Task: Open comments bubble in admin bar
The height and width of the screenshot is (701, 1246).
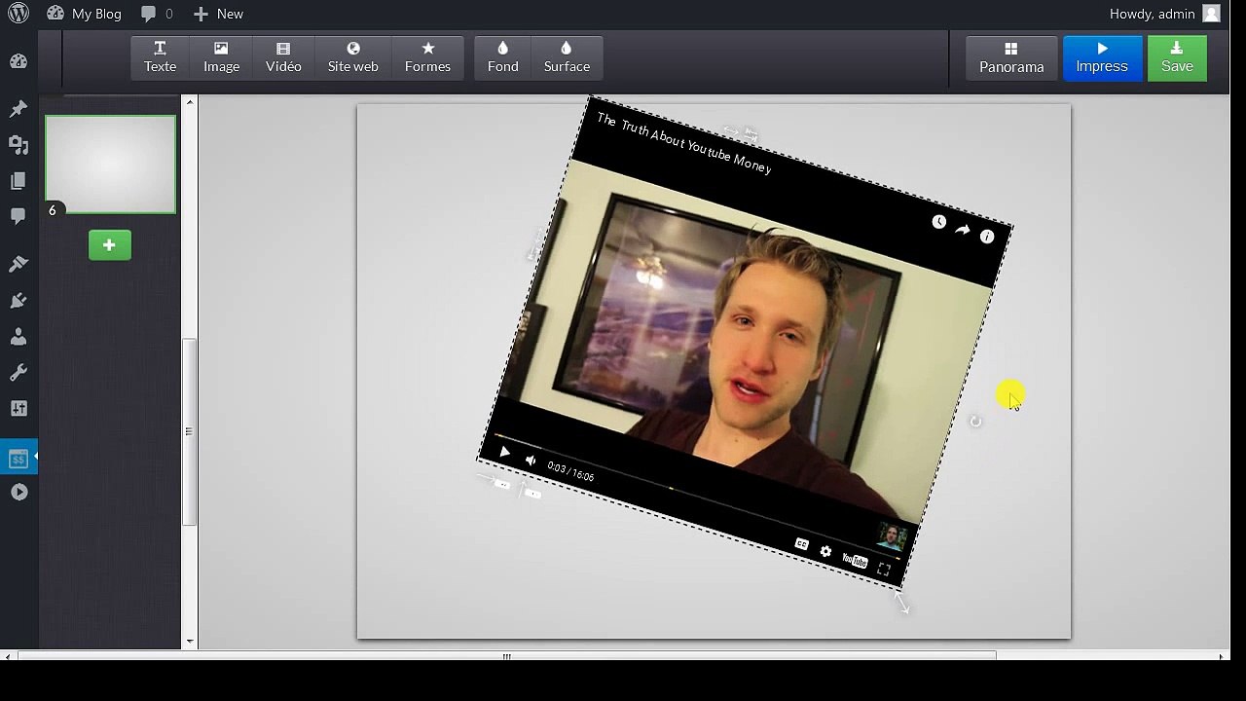Action: pos(157,14)
